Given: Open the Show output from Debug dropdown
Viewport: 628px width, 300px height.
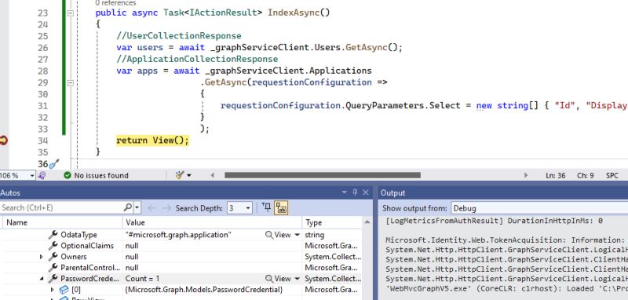Looking at the screenshot, I should click(x=539, y=208).
